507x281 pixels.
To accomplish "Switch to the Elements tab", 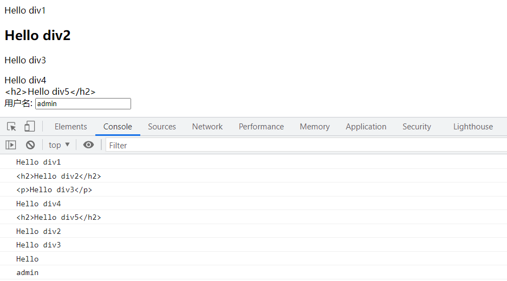I will tap(70, 127).
